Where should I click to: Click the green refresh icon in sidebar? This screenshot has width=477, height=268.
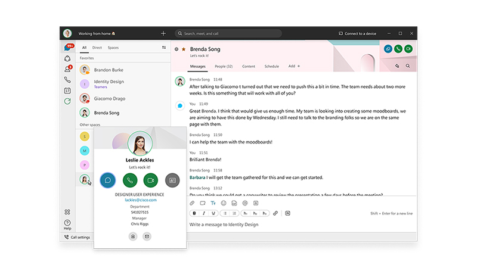pyautogui.click(x=67, y=101)
